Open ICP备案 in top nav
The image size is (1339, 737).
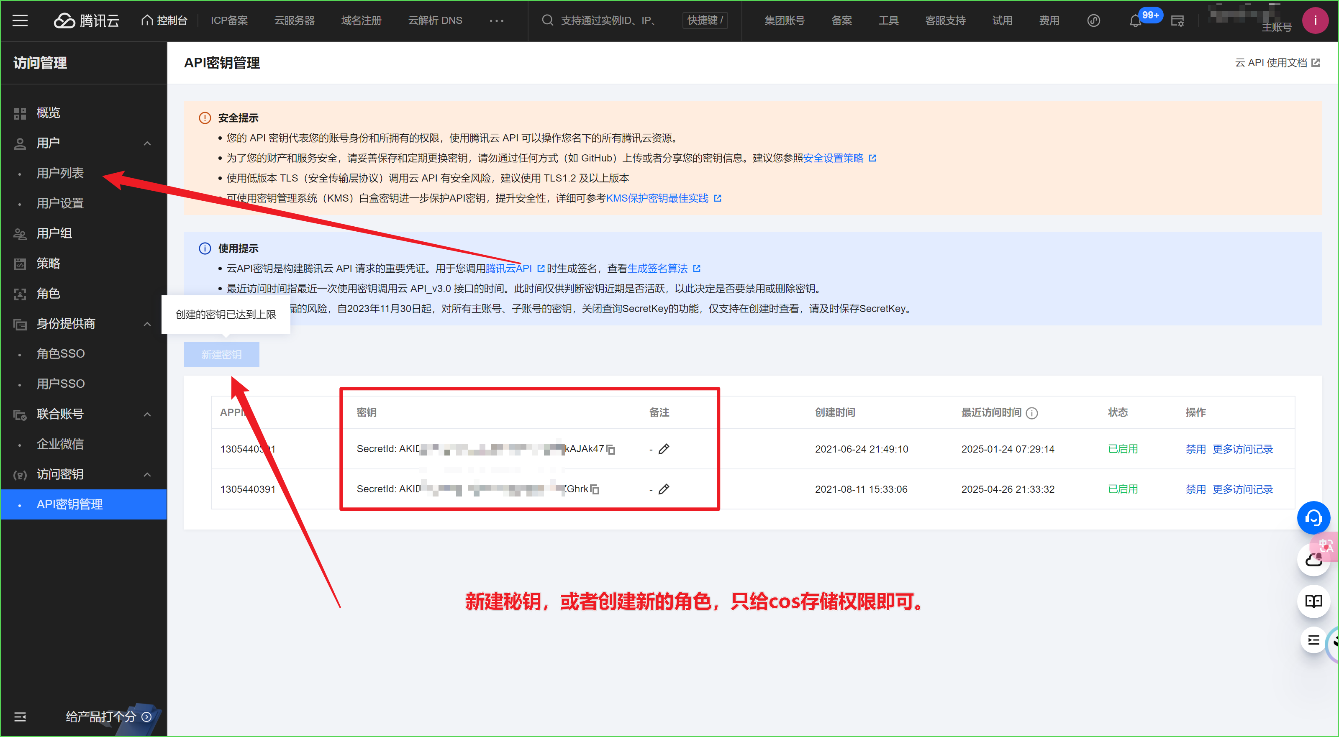click(x=229, y=20)
